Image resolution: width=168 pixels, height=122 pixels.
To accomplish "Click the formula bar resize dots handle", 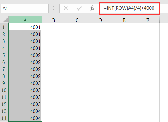I will 54,8.
